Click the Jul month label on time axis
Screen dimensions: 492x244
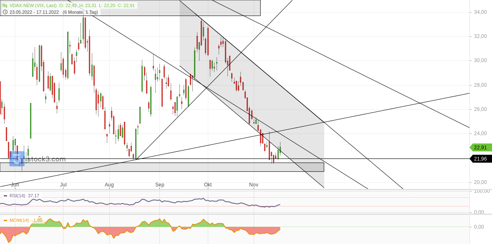point(63,185)
